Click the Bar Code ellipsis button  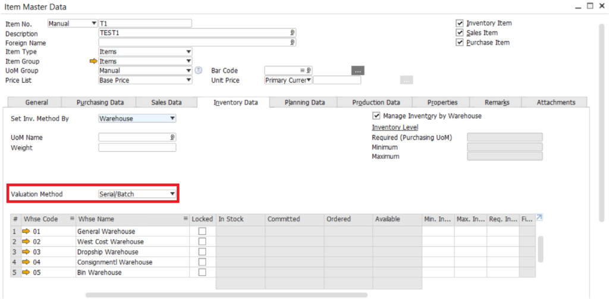coord(358,71)
